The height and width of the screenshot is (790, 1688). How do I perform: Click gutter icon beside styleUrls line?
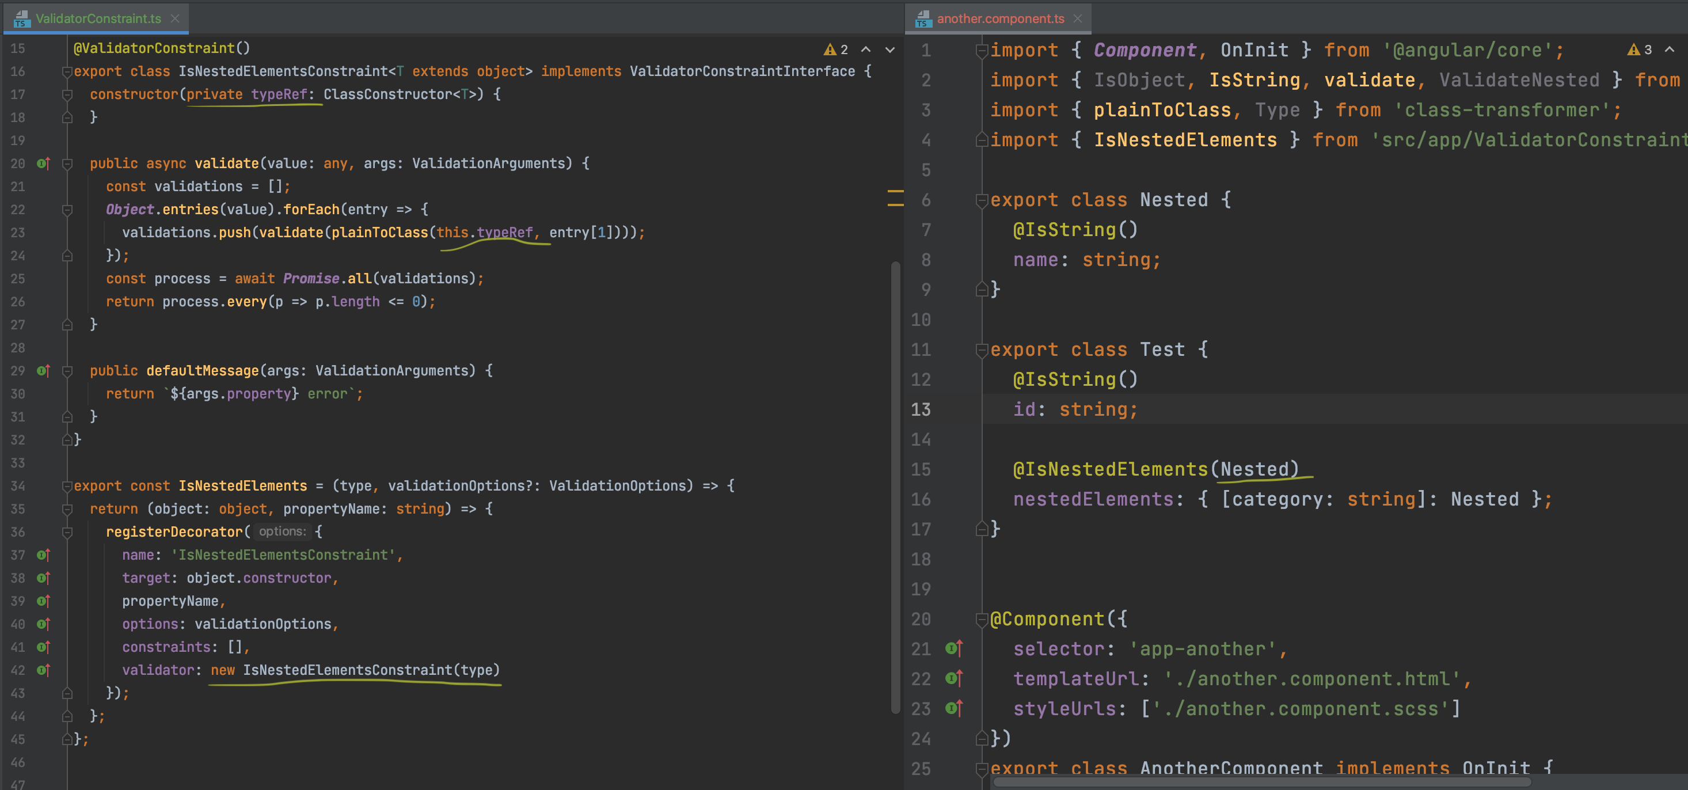(954, 708)
